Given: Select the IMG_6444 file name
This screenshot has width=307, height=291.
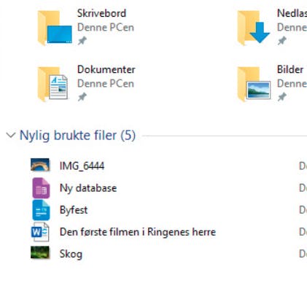Looking at the screenshot, I should (82, 166).
